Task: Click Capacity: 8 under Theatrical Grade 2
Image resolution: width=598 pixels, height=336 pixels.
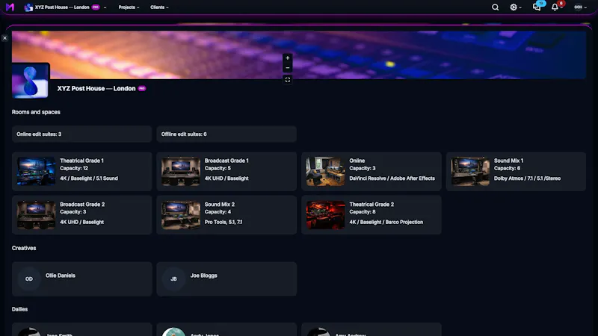Action: [363, 212]
